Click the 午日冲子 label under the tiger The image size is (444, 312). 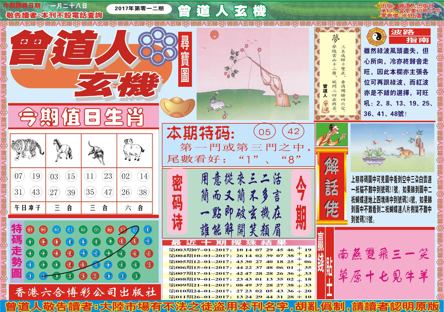28,208
